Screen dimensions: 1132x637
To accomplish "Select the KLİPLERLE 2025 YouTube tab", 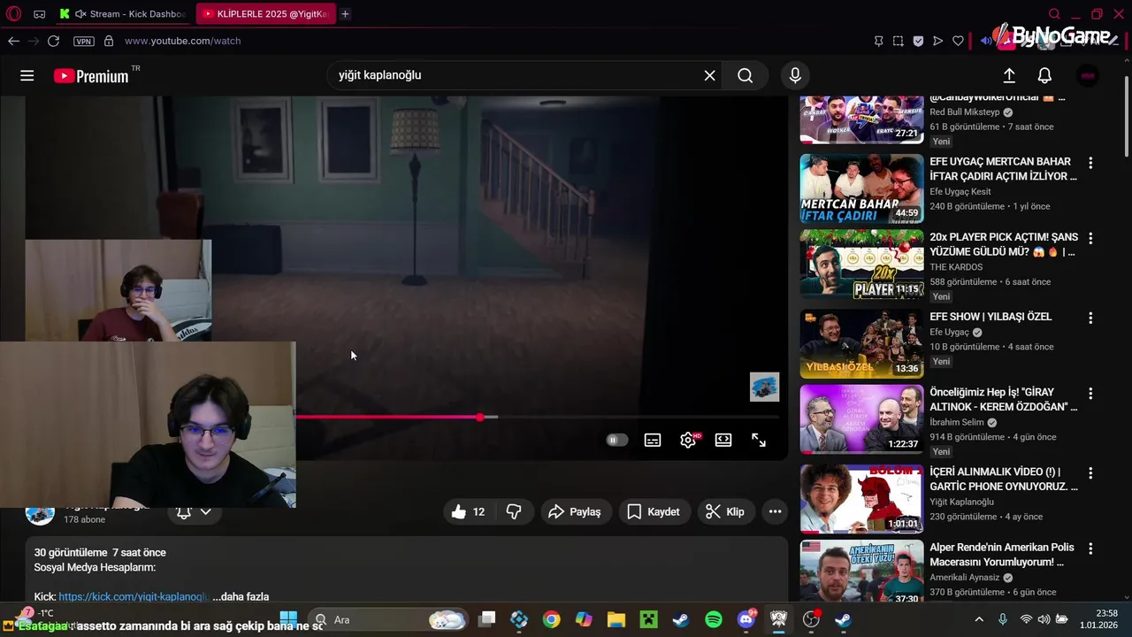I will click(x=265, y=14).
